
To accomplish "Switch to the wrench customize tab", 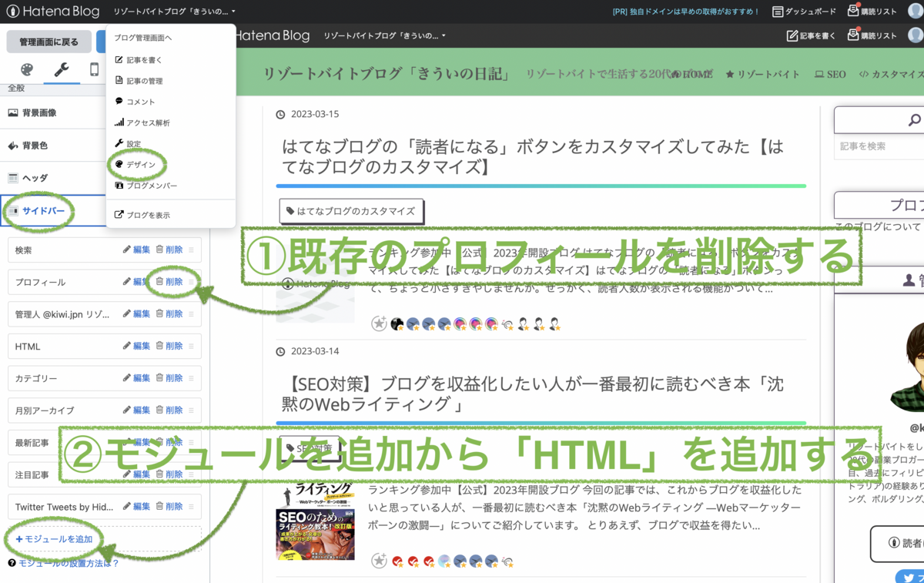I will click(61, 70).
